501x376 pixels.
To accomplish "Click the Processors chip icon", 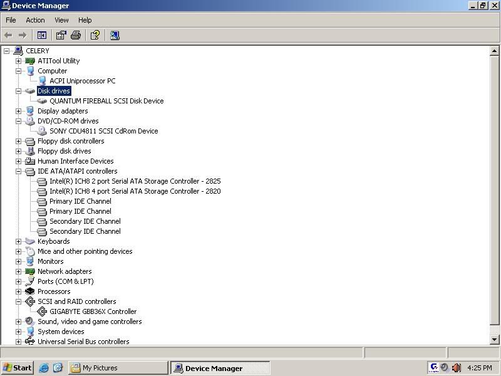I will point(30,291).
